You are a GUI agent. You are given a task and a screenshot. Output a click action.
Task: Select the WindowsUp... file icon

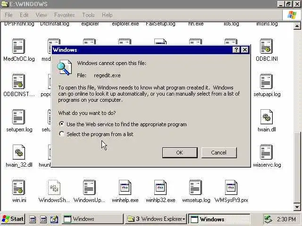tap(89, 187)
